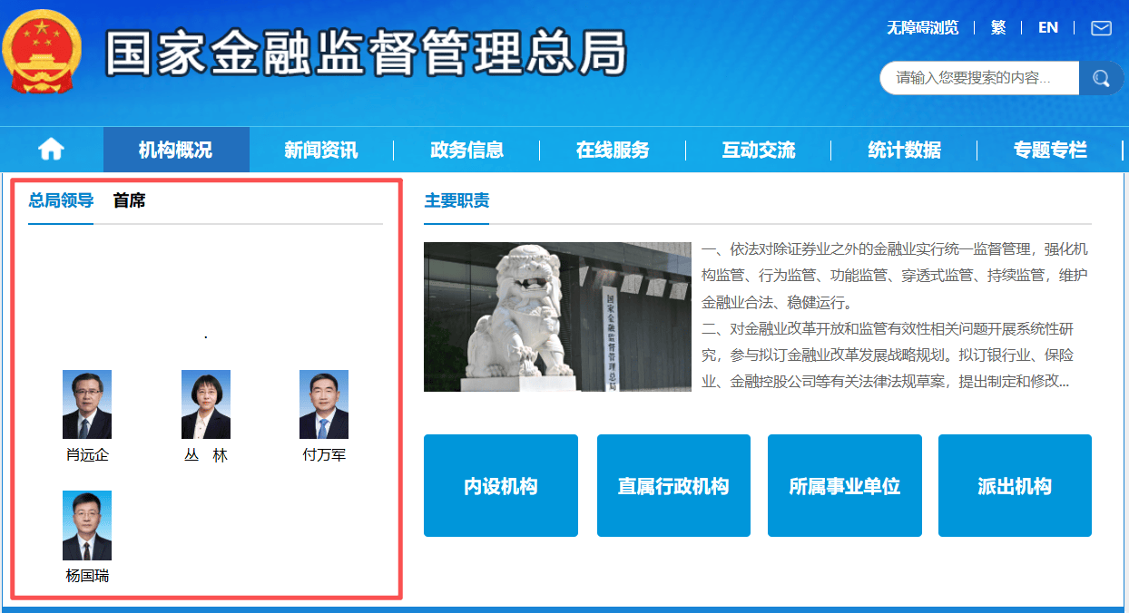The width and height of the screenshot is (1129, 613).
Task: Click the search magnifier button
Action: click(x=1101, y=78)
